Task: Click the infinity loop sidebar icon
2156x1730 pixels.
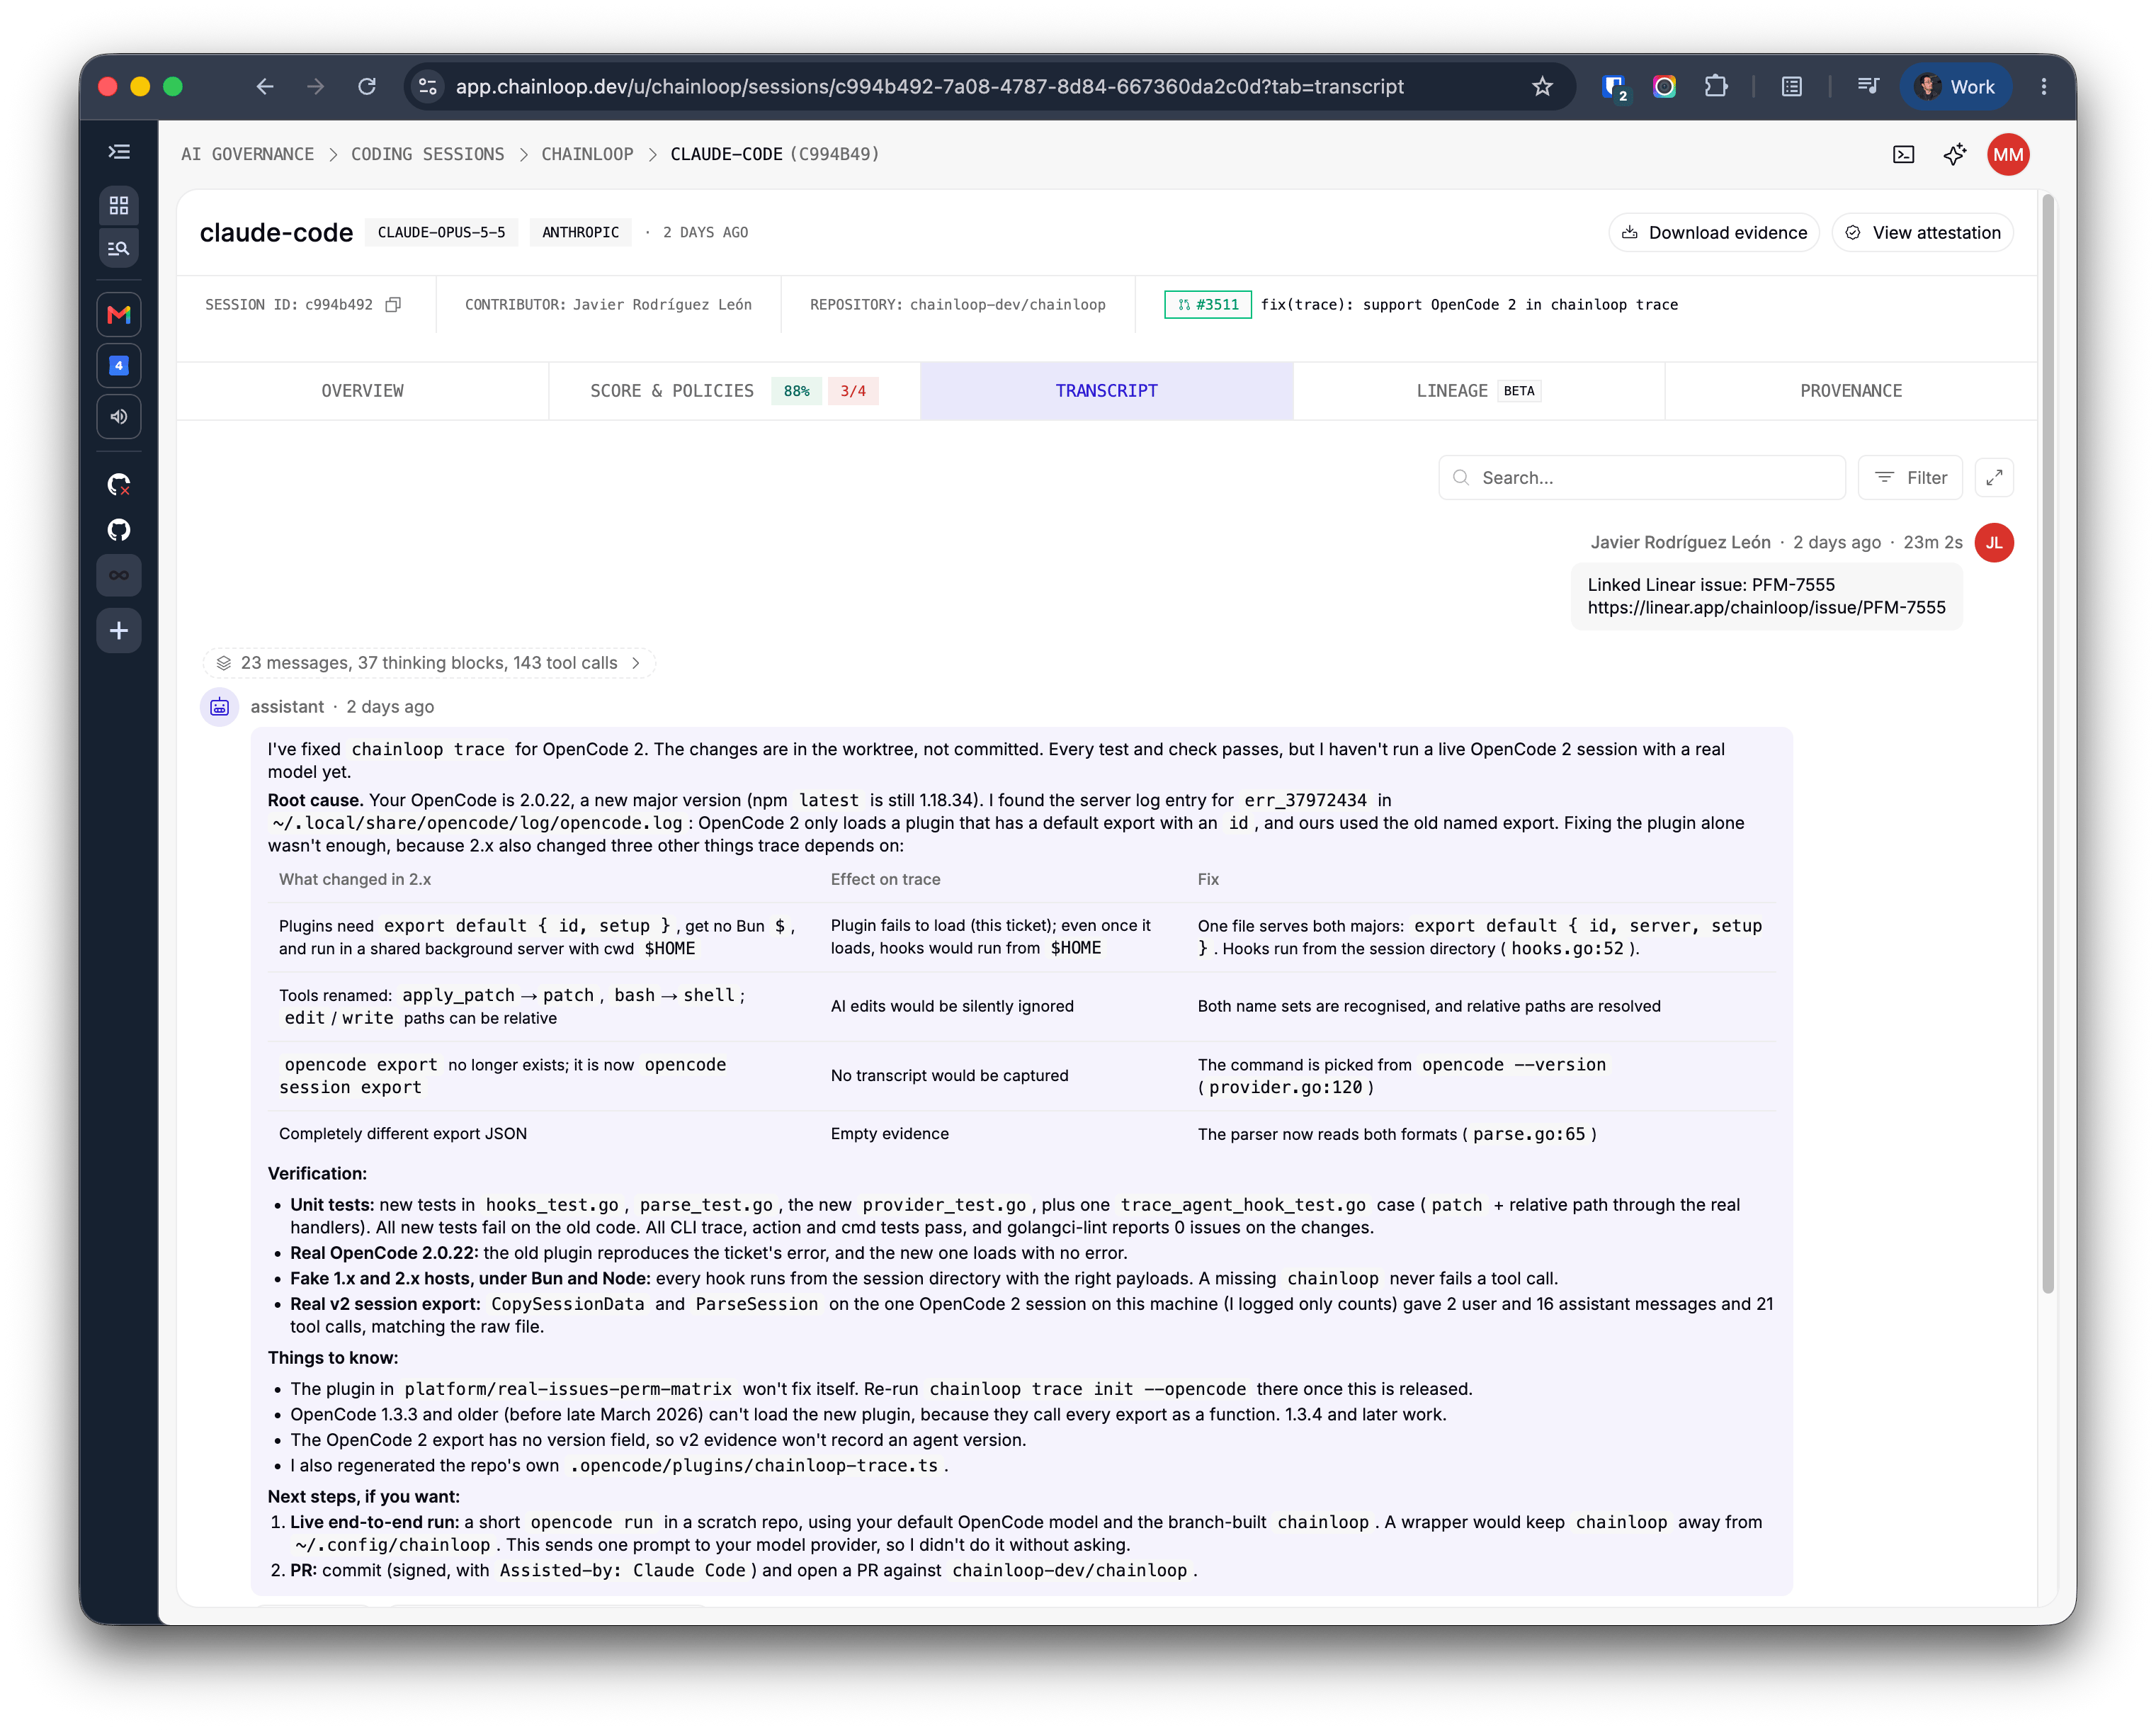Action: [119, 576]
